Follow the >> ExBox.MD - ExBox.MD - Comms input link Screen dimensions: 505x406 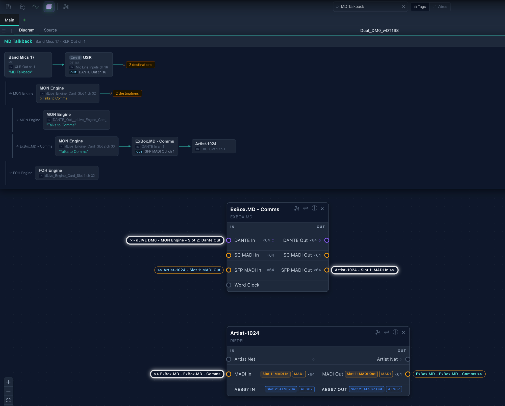[187, 374]
